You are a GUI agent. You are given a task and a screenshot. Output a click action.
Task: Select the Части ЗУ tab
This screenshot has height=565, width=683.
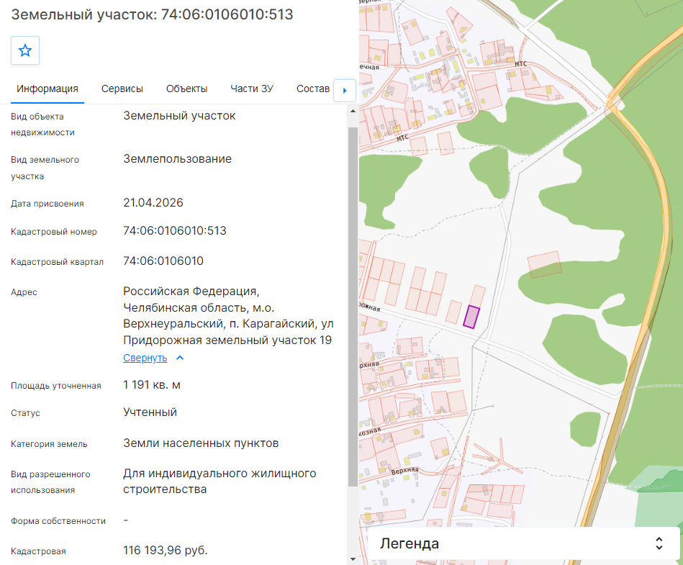252,89
